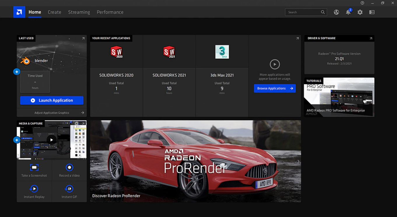Click plus badge beside Media & Capture

tap(17, 140)
